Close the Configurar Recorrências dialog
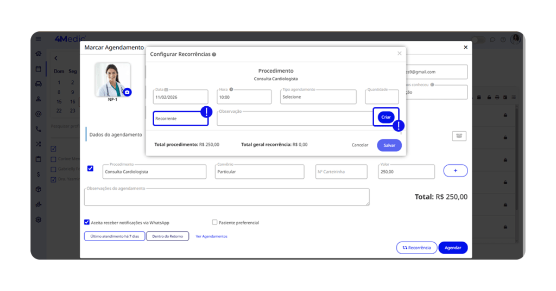 (x=400, y=54)
